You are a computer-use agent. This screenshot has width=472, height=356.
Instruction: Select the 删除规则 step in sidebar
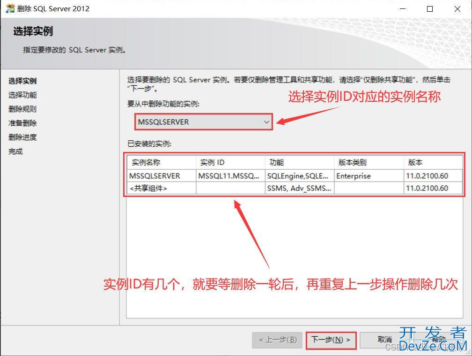pyautogui.click(x=22, y=109)
